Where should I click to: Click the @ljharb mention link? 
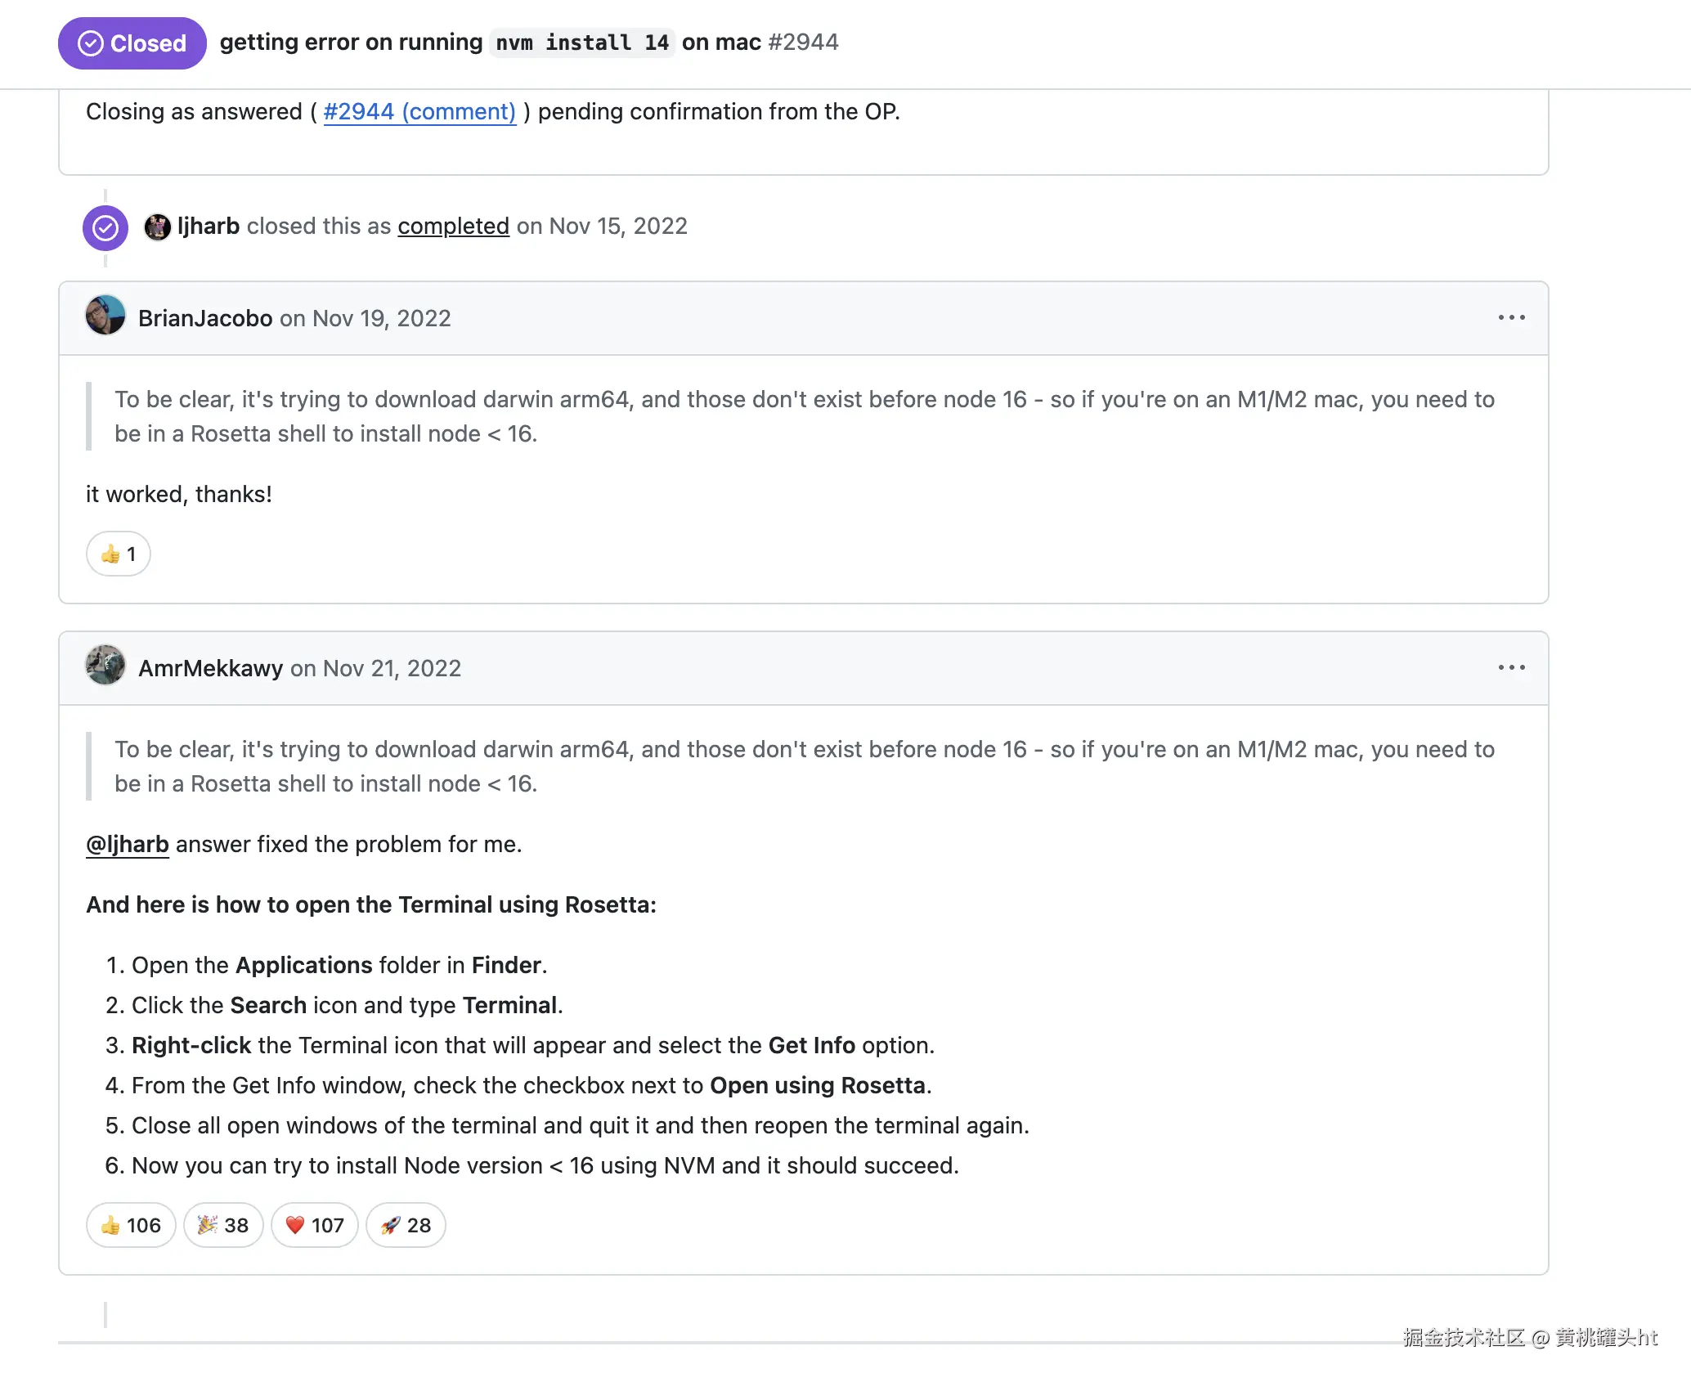[x=128, y=844]
